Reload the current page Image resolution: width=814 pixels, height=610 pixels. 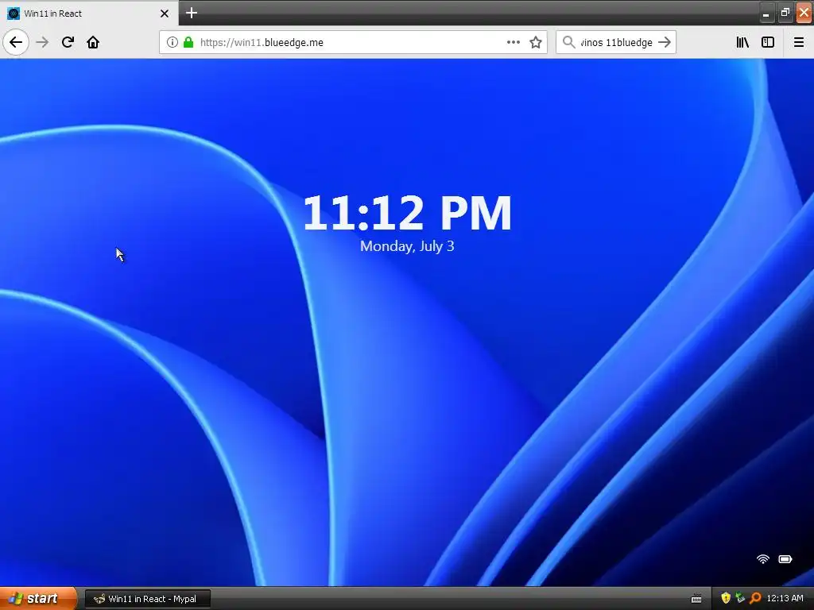click(68, 42)
